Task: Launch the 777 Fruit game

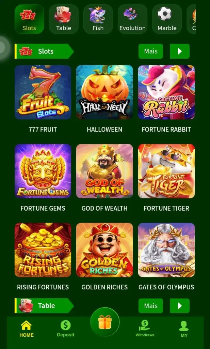Action: coord(43,92)
